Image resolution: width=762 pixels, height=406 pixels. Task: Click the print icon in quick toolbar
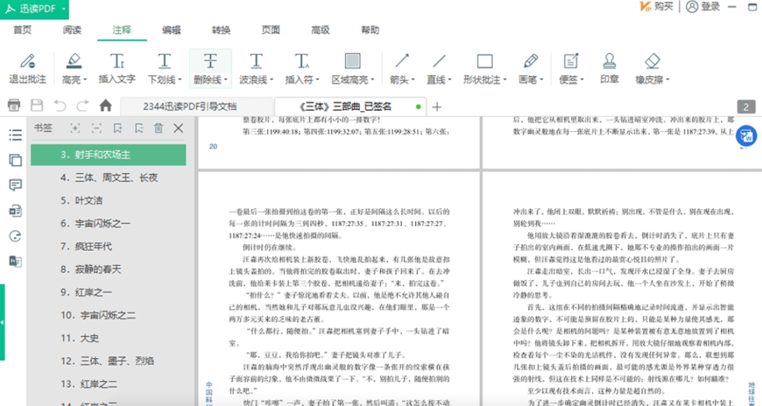pos(14,106)
